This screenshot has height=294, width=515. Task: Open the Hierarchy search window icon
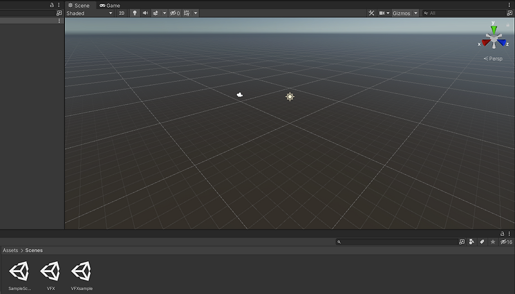click(59, 13)
